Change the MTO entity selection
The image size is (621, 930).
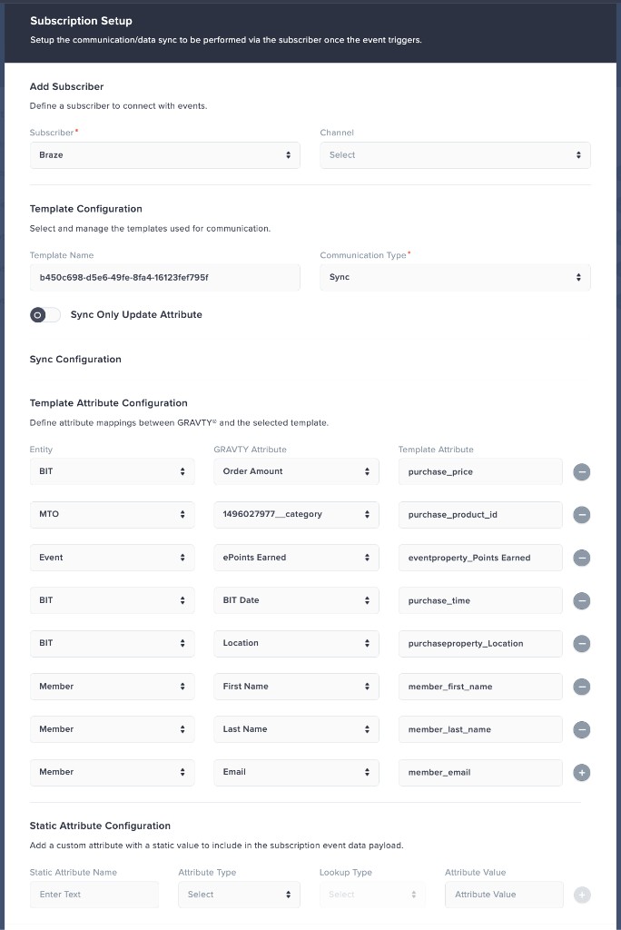[112, 514]
